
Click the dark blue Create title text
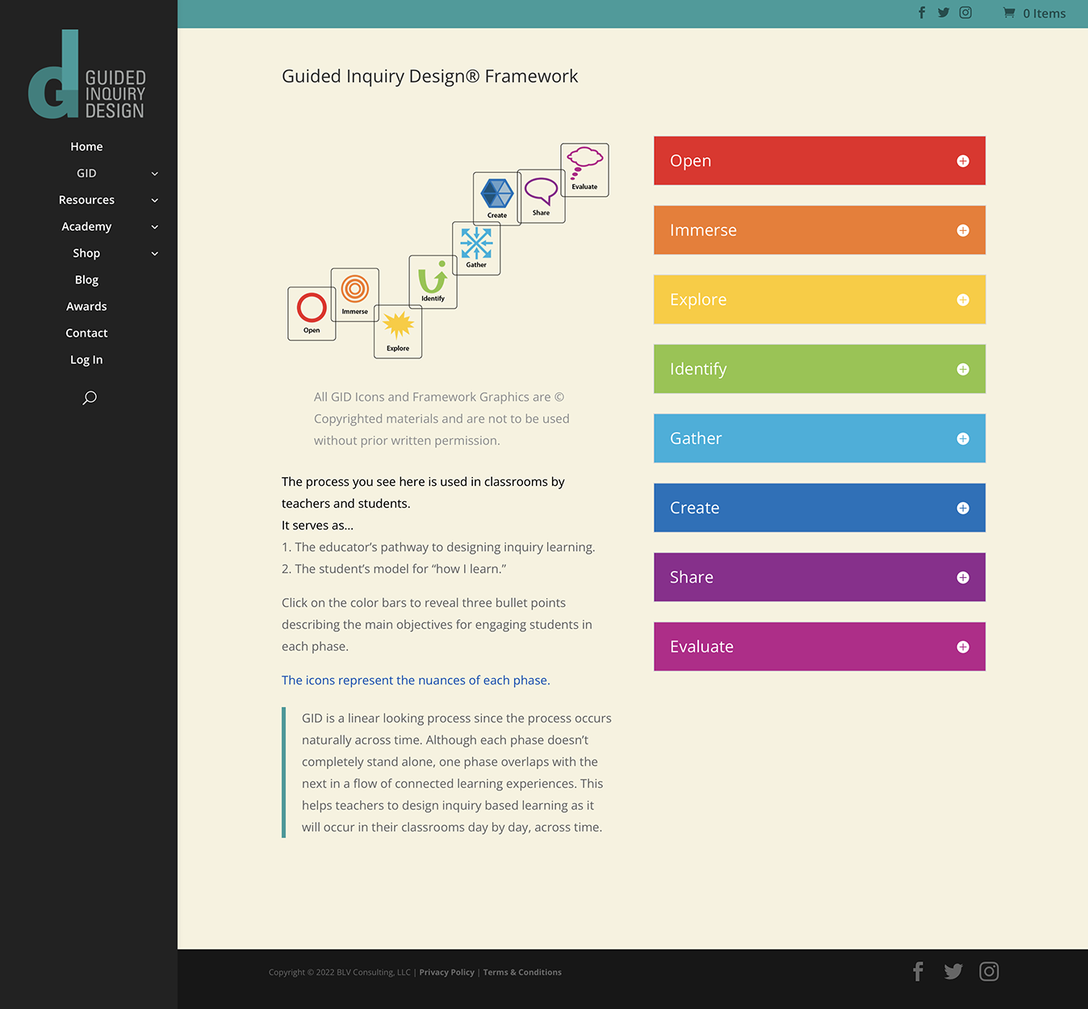694,508
